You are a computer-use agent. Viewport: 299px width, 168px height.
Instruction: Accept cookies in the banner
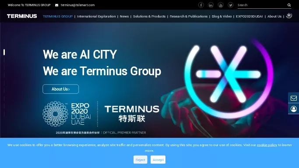(x=158, y=160)
